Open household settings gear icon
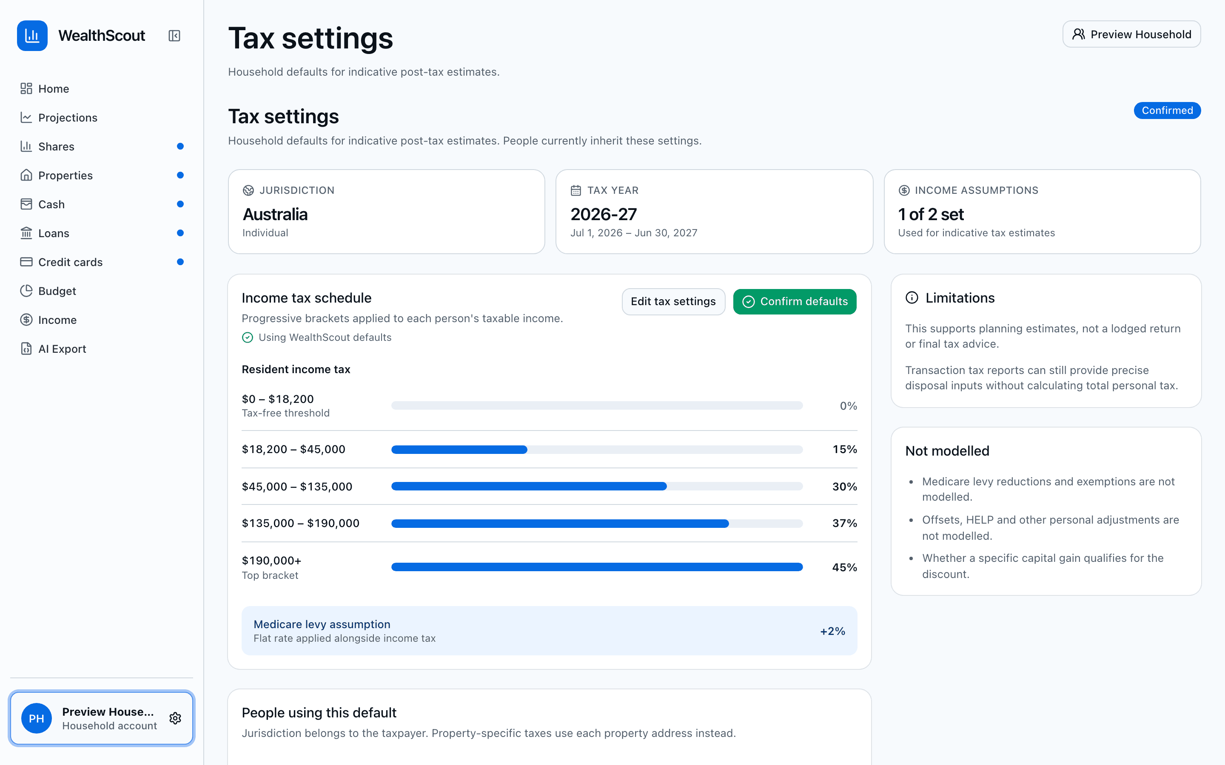This screenshot has height=765, width=1225. coord(175,718)
